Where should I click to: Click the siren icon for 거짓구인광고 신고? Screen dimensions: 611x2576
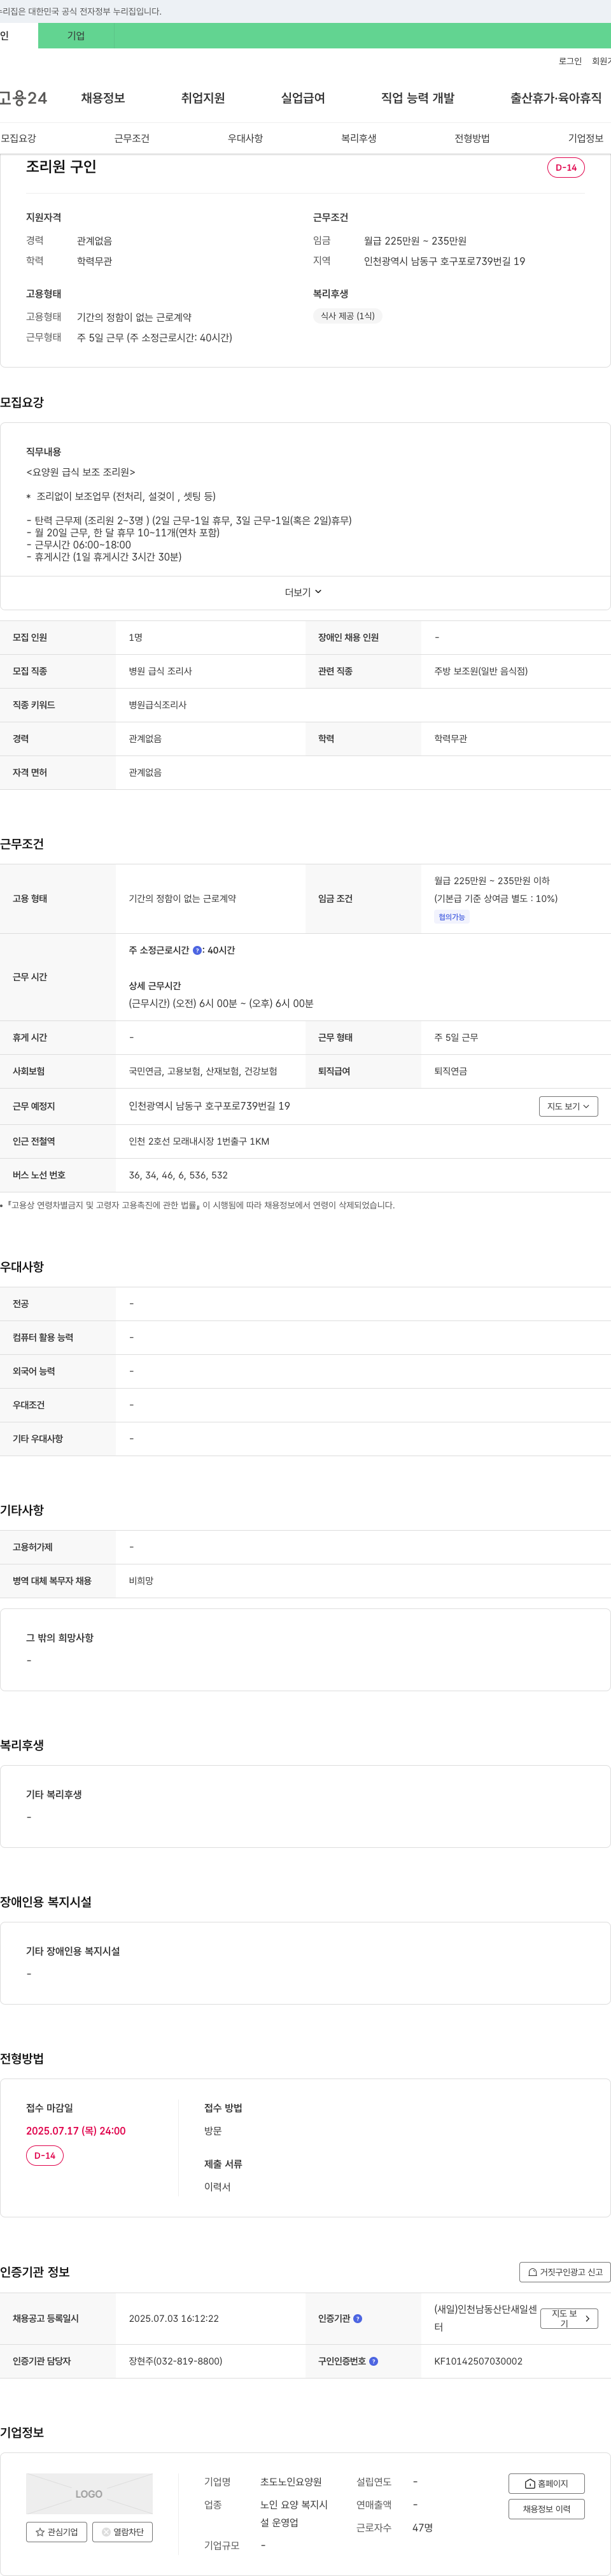click(x=533, y=2272)
